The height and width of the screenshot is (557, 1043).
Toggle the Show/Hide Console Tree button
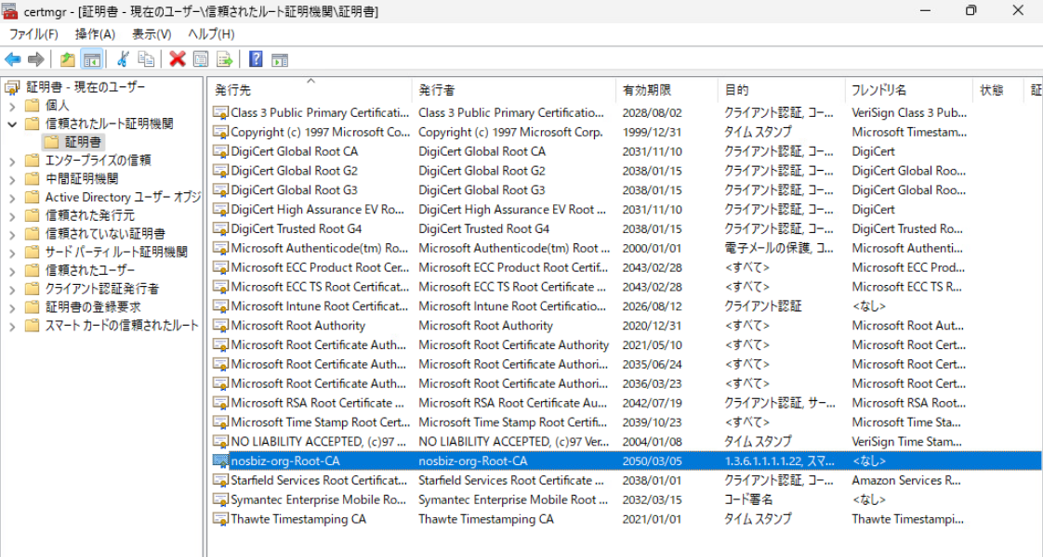pyautogui.click(x=91, y=59)
